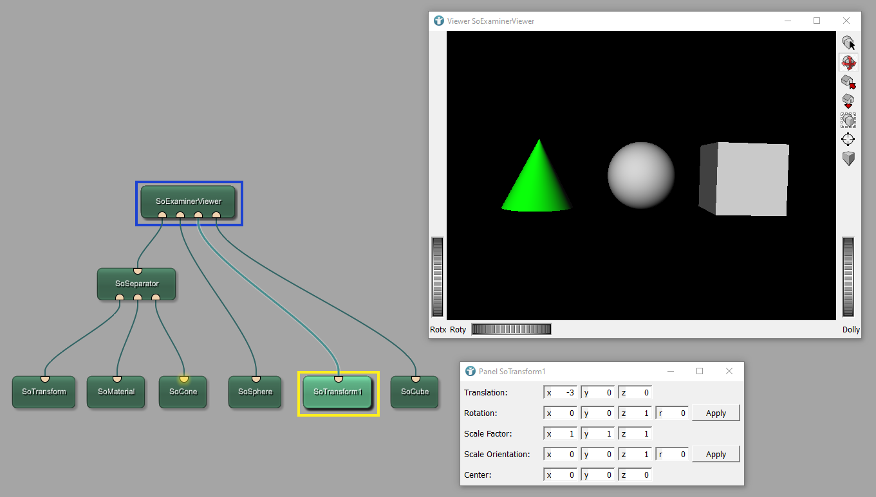This screenshot has width=876, height=497.
Task: Select the SoExaminerViewer node
Action: 188,201
